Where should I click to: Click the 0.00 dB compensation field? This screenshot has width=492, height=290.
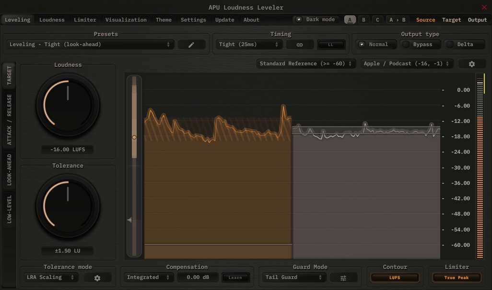tap(198, 278)
